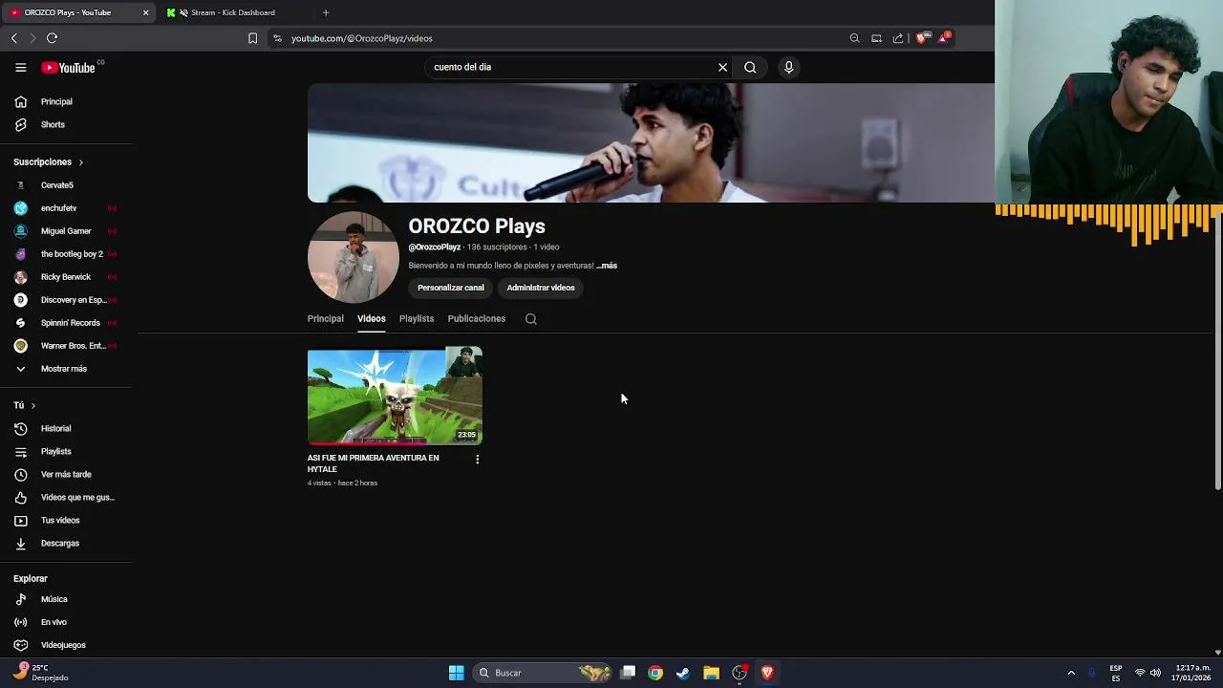Image resolution: width=1223 pixels, height=688 pixels.
Task: Reload the page in the browser
Action: [x=52, y=38]
